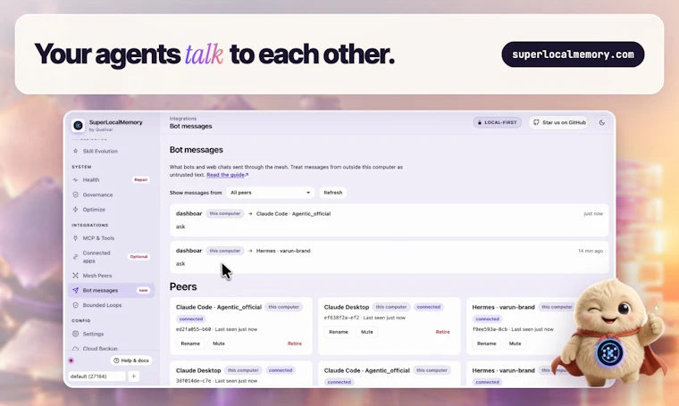Screen dimensions: 679x406
Task: Open Settings page label
Action: click(93, 334)
